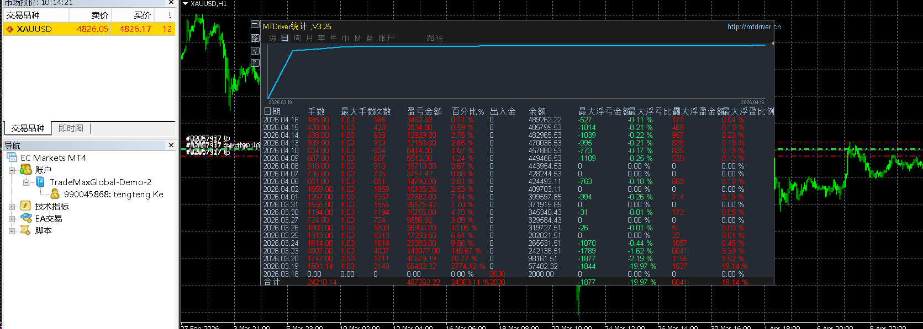
Task: Expand the EA交易 tree node
Action: pos(12,219)
